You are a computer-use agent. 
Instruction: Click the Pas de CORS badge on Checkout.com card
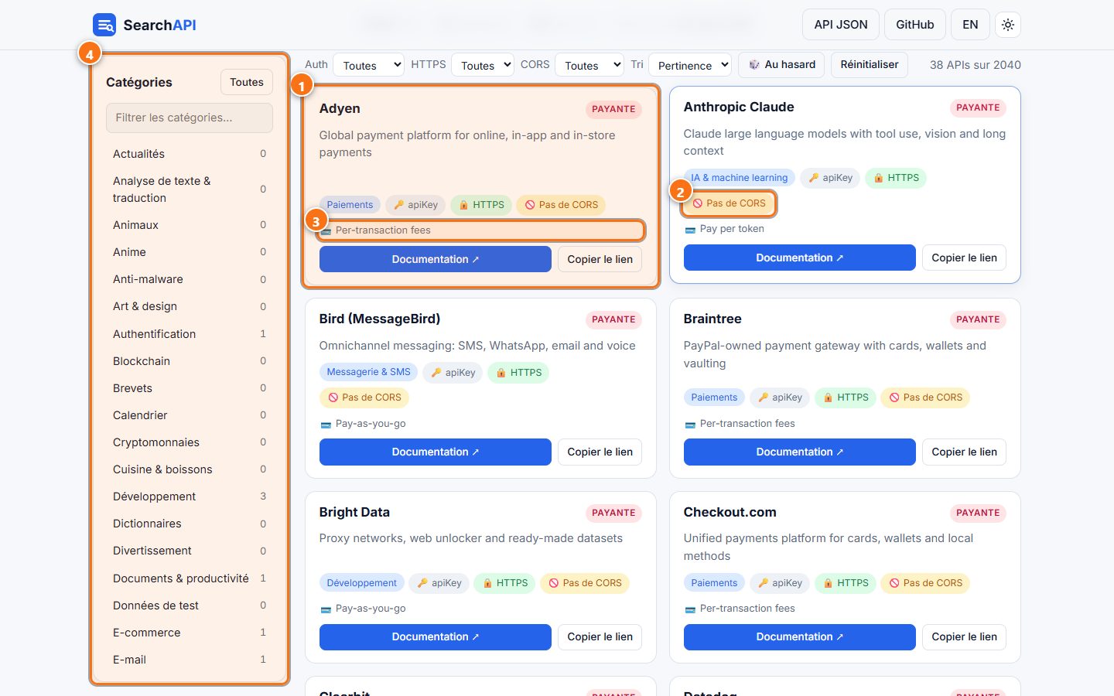point(925,583)
